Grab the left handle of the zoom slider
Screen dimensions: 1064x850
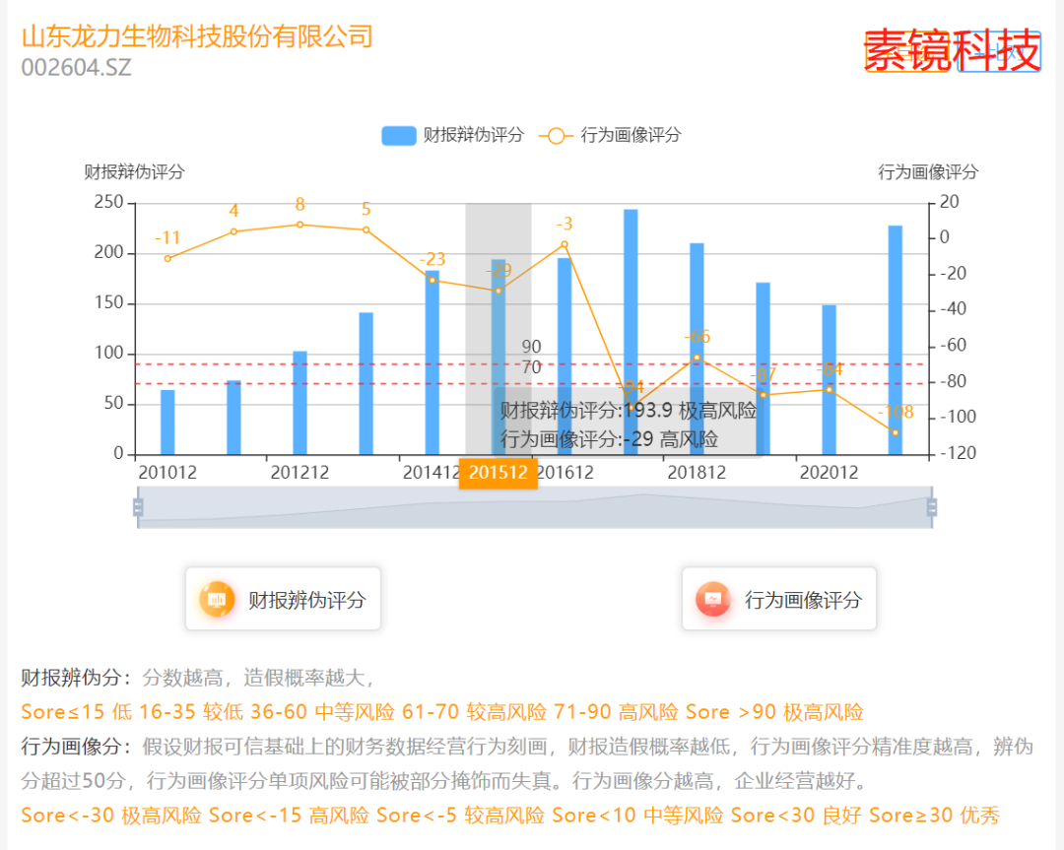point(138,507)
